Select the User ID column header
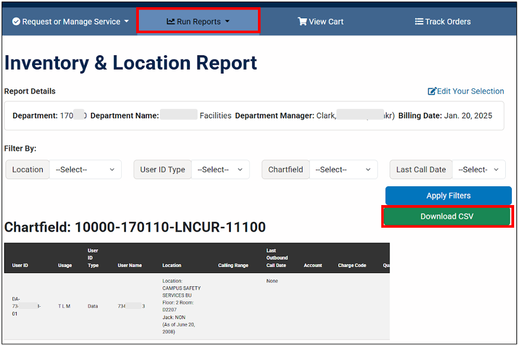 20,265
